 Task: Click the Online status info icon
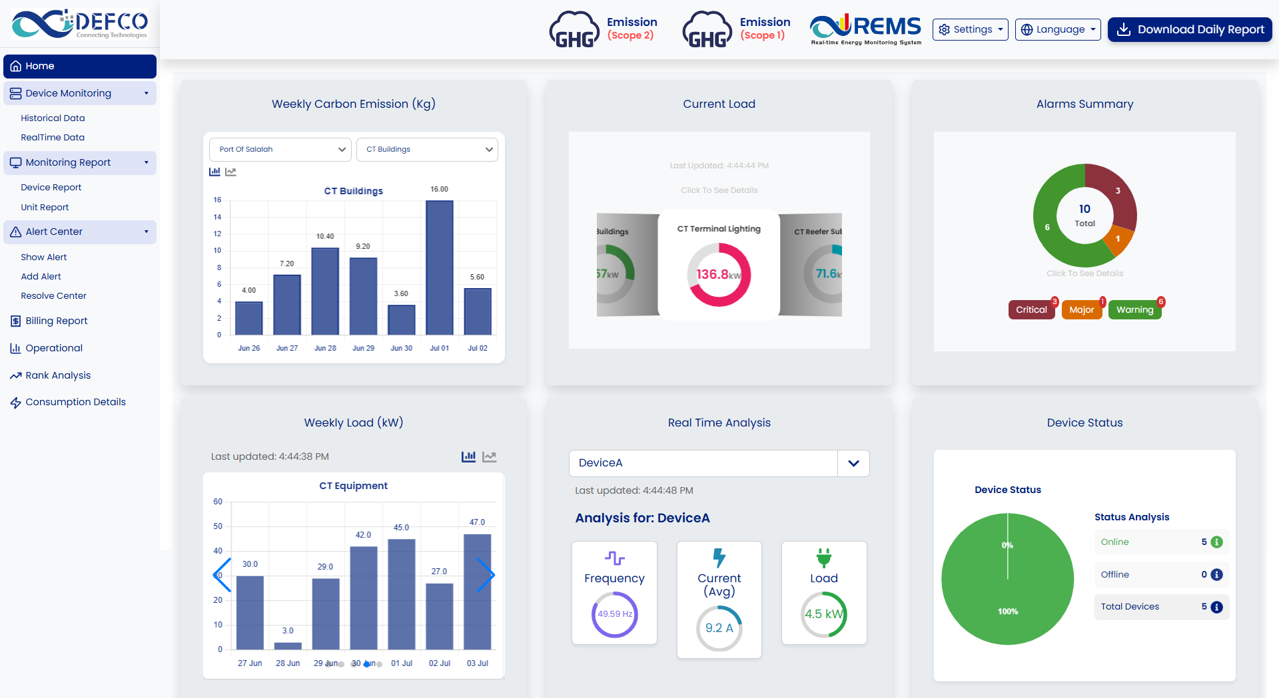[1216, 542]
